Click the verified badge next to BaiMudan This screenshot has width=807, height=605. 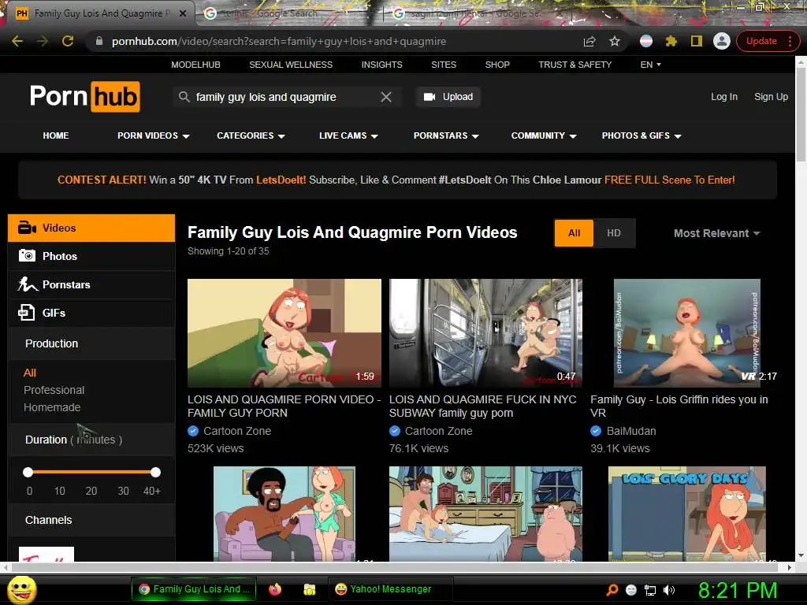[x=596, y=431]
